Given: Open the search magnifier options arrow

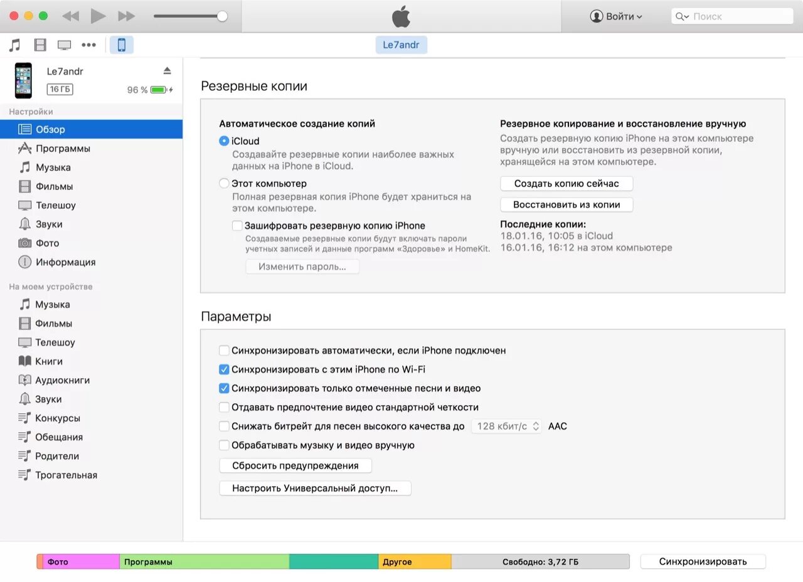Looking at the screenshot, I should [x=683, y=16].
